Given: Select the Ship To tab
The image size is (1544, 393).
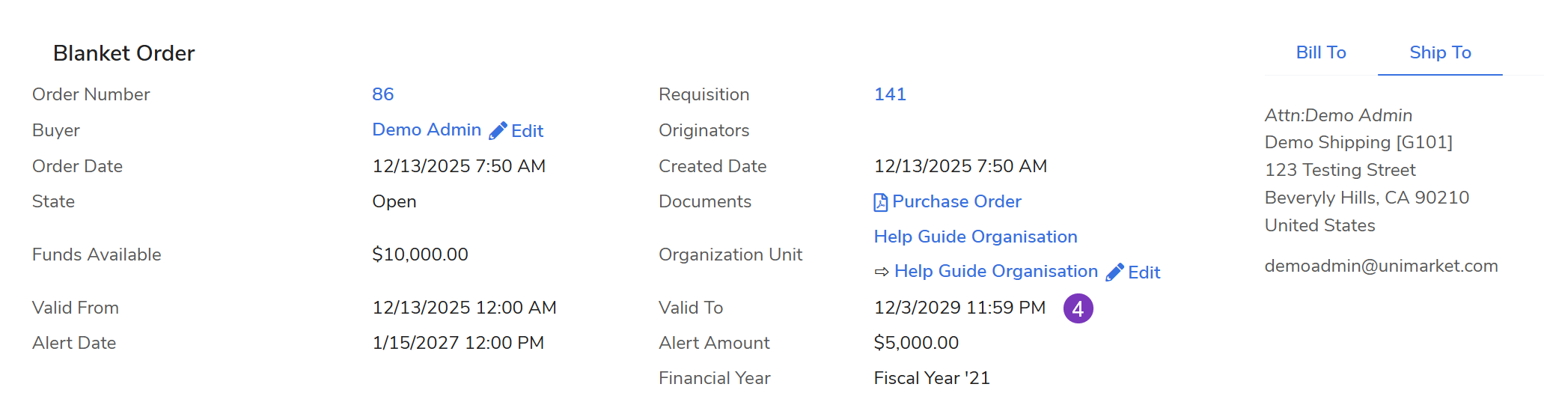Looking at the screenshot, I should [1440, 52].
